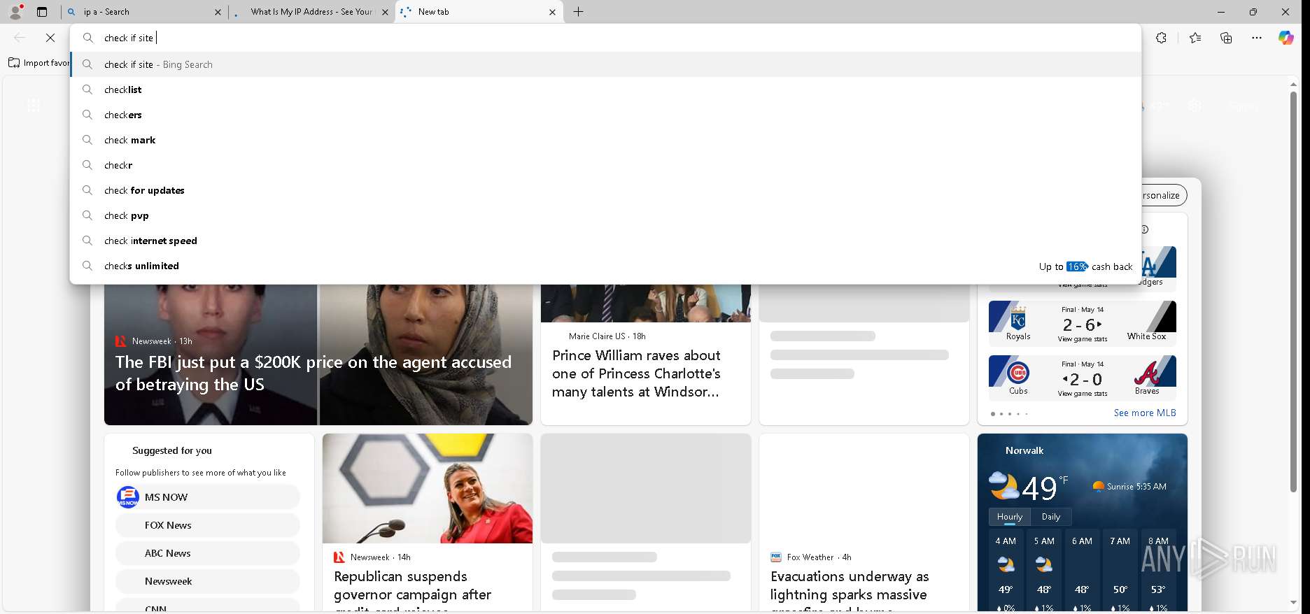1310x614 pixels.
Task: Open the Prince William Marie Claire article
Action: tap(636, 373)
